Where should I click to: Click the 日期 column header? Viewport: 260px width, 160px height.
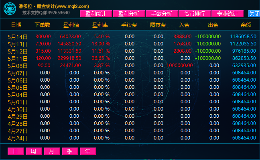16,25
